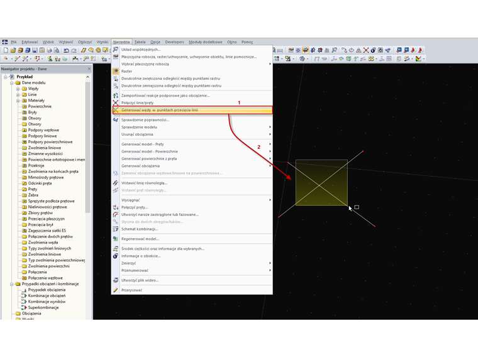Open the Moduły dodatkowe menu
The width and height of the screenshot is (478, 358).
[x=206, y=42]
